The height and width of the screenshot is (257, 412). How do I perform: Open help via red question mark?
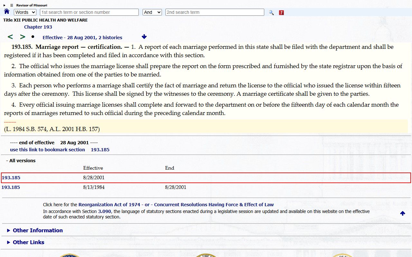click(281, 13)
